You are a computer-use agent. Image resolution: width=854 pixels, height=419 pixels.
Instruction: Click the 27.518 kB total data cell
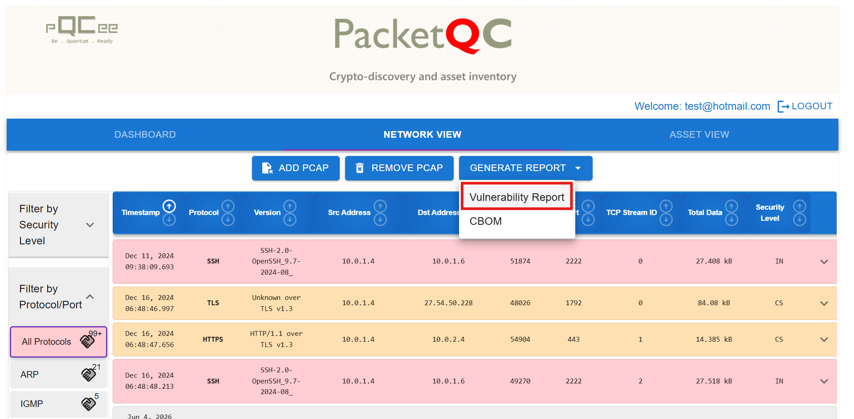(714, 381)
